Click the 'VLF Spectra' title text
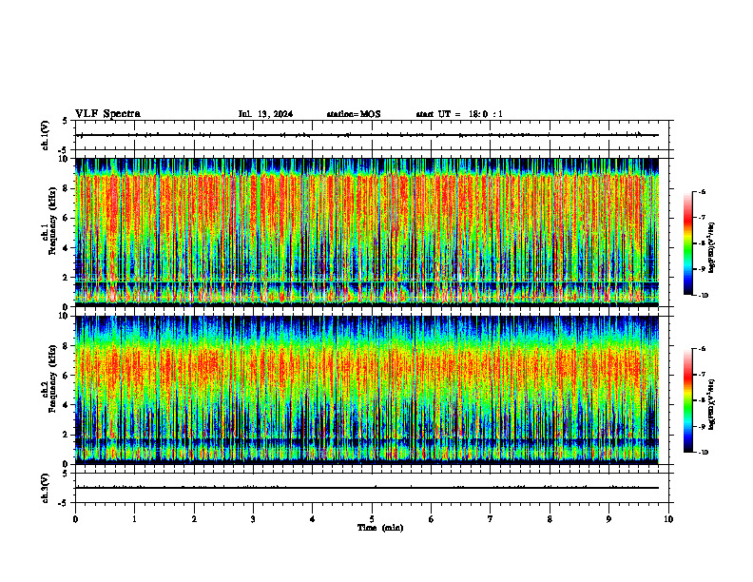 tap(107, 114)
